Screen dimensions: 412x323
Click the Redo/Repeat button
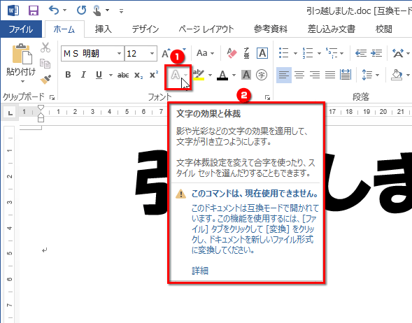pos(81,10)
